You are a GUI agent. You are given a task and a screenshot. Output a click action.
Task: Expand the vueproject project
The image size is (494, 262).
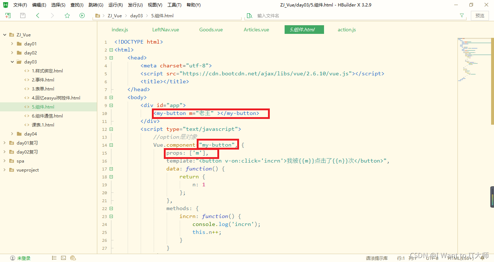tap(5, 170)
